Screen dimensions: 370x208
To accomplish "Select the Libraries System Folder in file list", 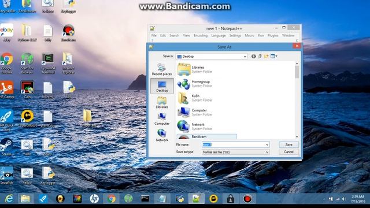I will point(195,69).
